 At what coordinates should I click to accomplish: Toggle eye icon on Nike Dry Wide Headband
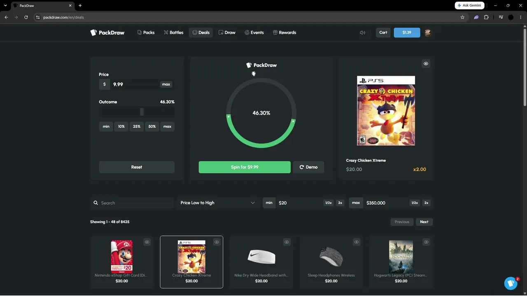click(x=287, y=242)
